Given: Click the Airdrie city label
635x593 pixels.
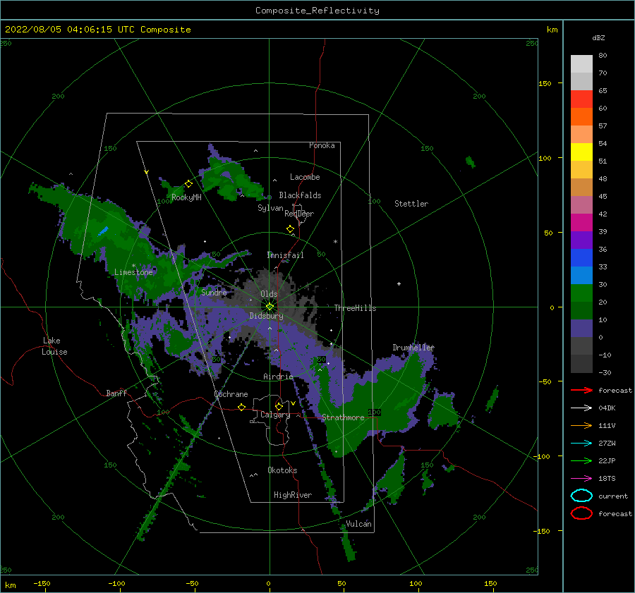Looking at the screenshot, I should (x=278, y=377).
